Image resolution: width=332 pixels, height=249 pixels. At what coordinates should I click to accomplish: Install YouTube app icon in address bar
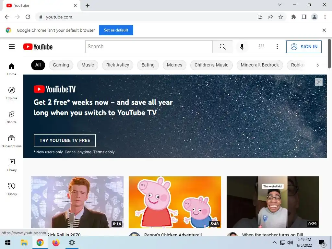pyautogui.click(x=260, y=17)
